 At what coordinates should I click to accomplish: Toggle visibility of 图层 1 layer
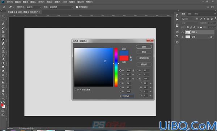(x=183, y=32)
